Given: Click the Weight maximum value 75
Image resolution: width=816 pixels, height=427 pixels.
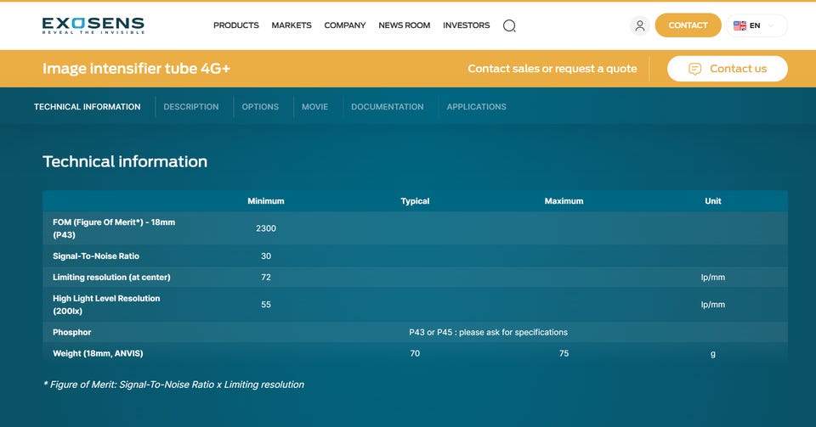Looking at the screenshot, I should click(564, 353).
